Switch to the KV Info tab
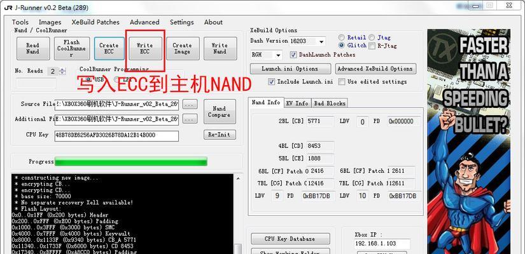Viewport: 525px width, 254px height. click(x=297, y=104)
